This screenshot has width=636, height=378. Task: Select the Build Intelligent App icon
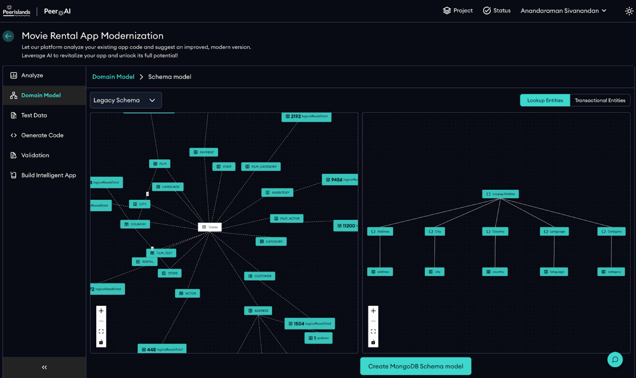point(13,175)
